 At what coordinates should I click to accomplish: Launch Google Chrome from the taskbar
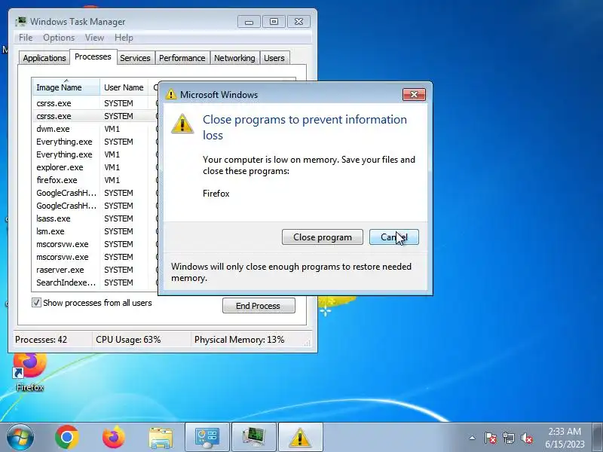[67, 437]
